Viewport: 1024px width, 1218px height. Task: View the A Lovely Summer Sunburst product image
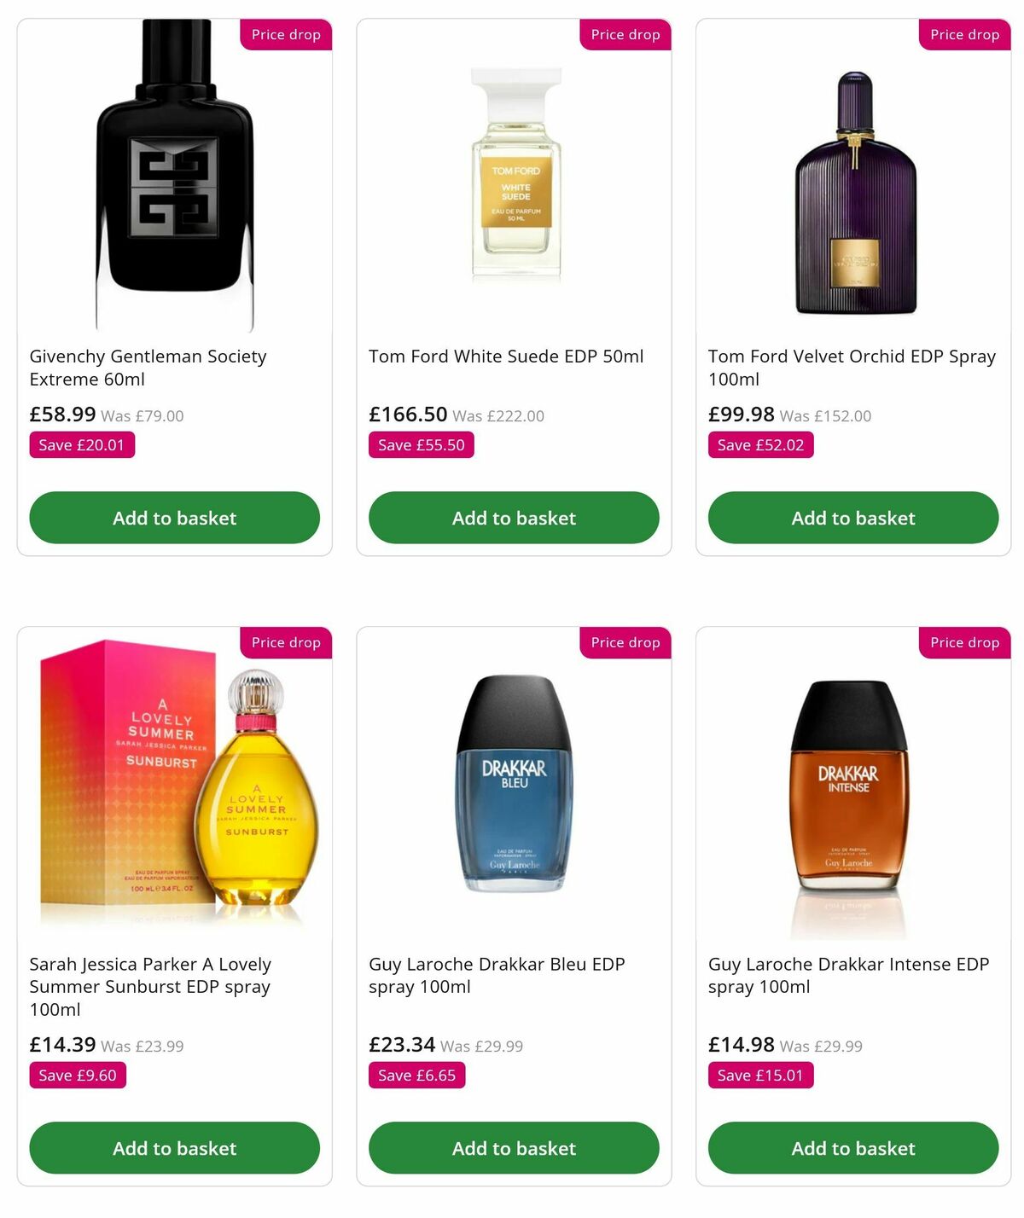point(174,793)
